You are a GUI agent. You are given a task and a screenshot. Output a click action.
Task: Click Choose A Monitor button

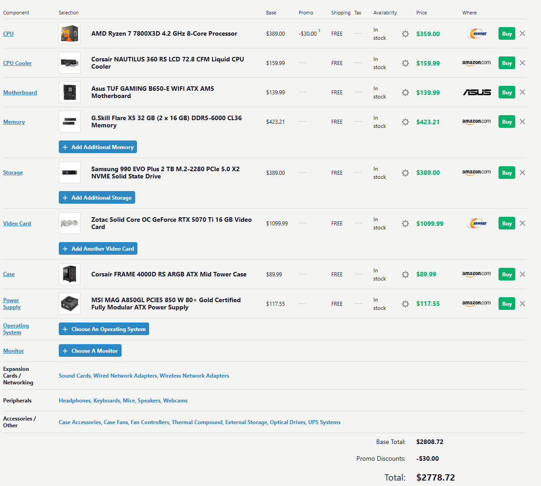[x=90, y=351]
